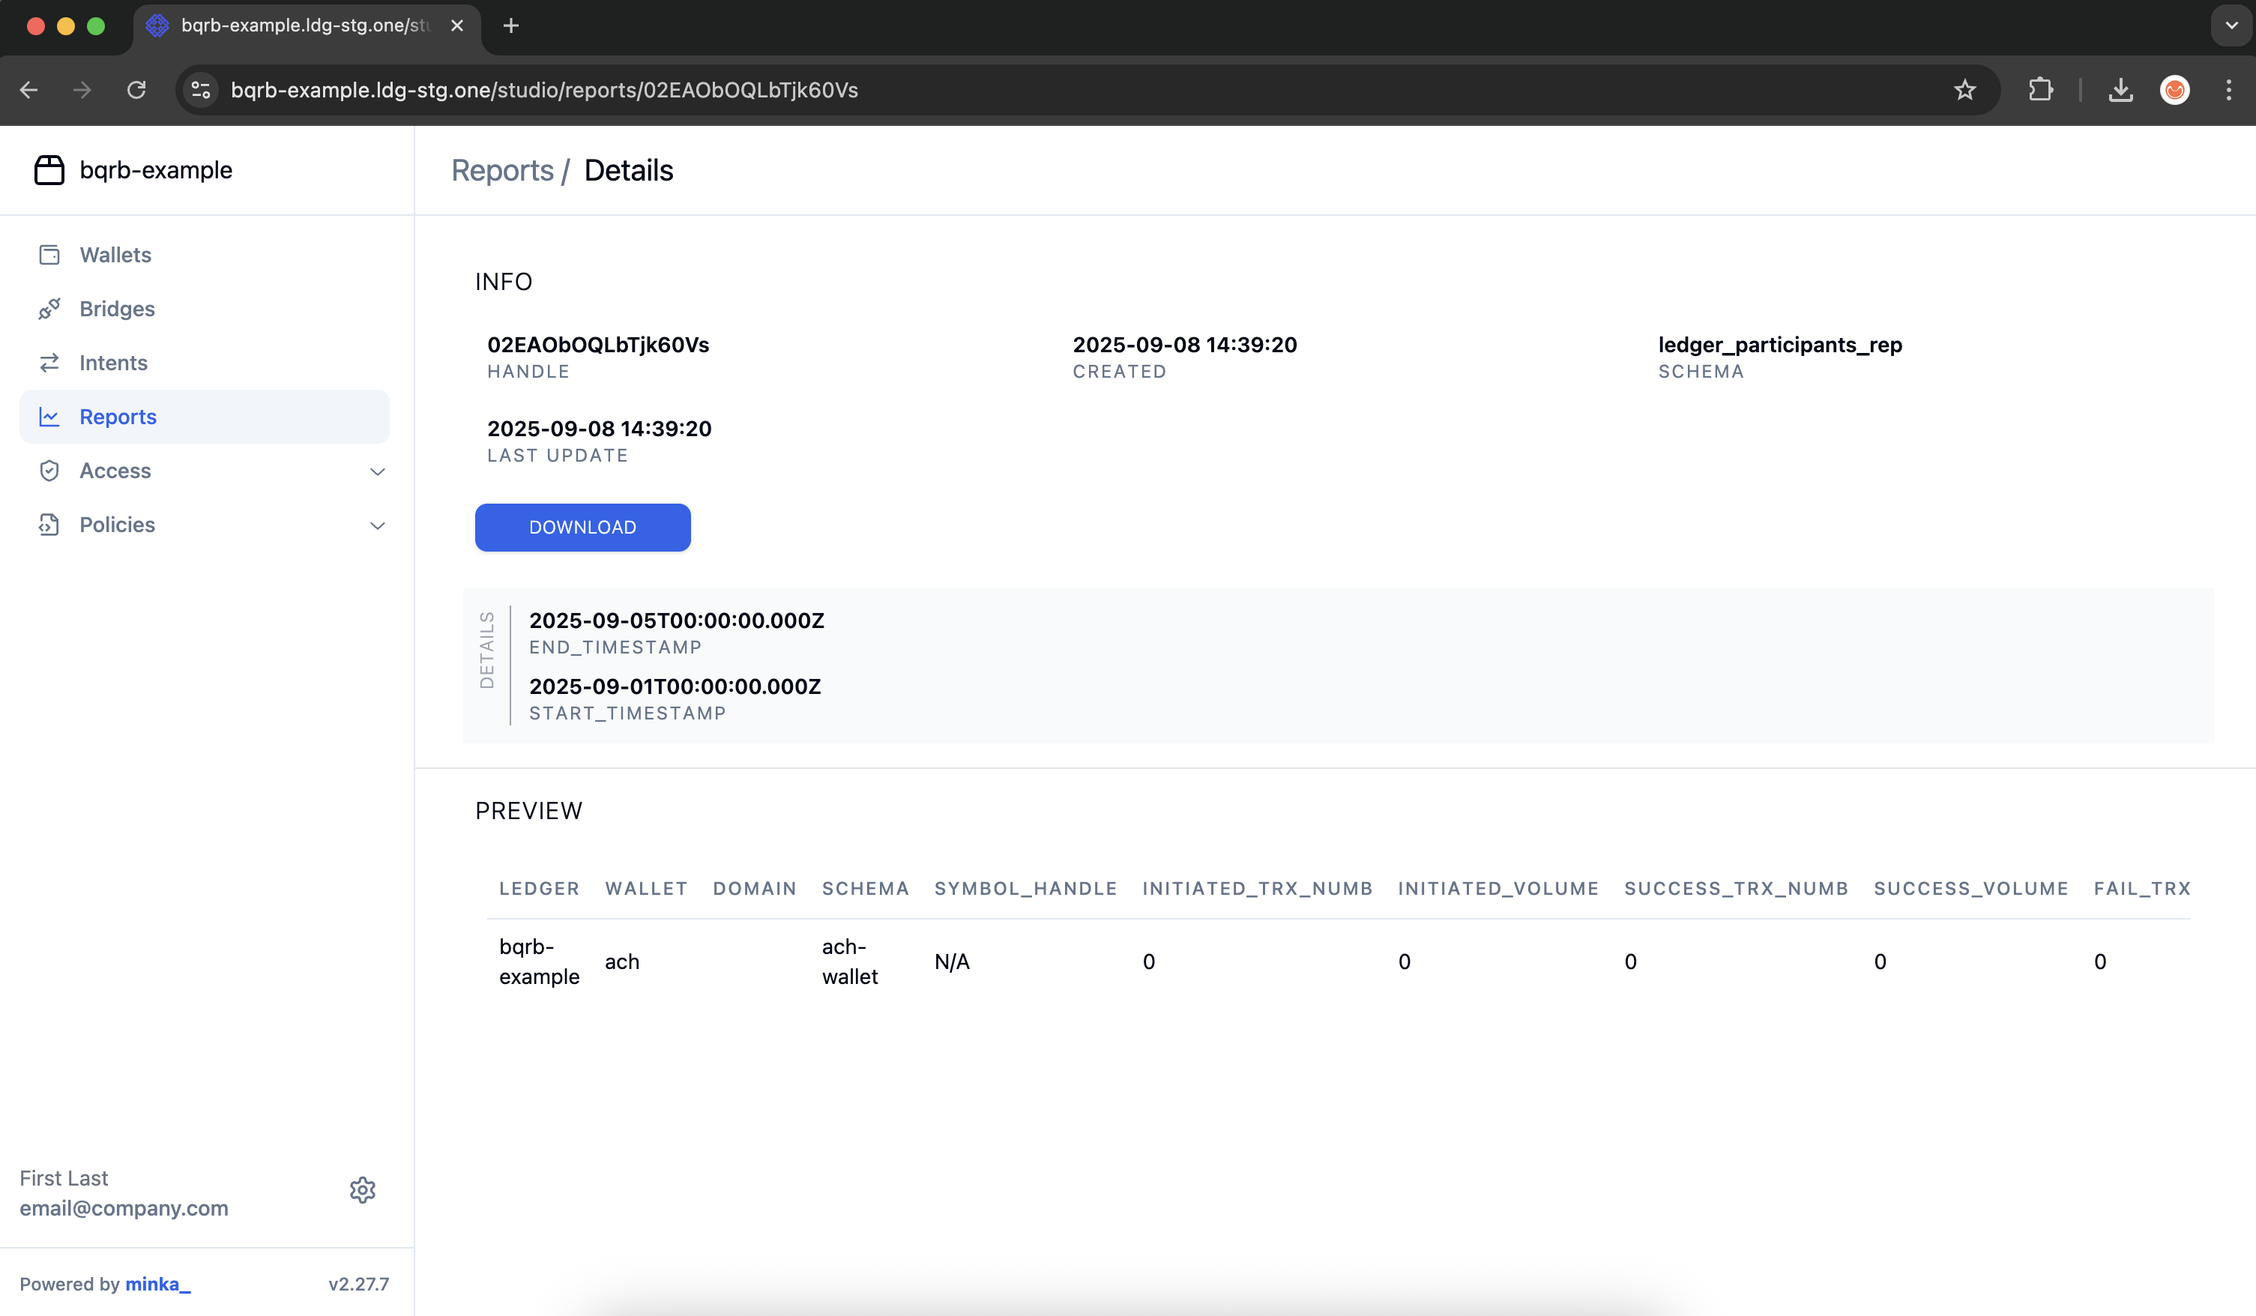Click the Policies document icon

click(x=49, y=525)
